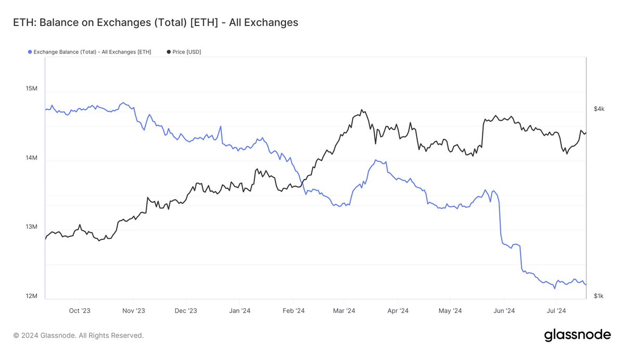Toggle the Price [USD] legend entry
The height and width of the screenshot is (351, 624).
click(184, 52)
